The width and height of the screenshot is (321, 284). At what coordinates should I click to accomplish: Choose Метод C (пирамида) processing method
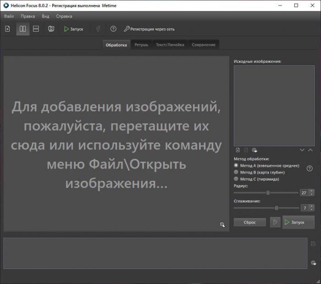click(x=237, y=179)
